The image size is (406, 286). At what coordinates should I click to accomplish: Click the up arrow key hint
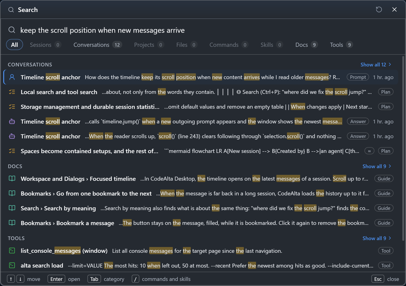11,279
